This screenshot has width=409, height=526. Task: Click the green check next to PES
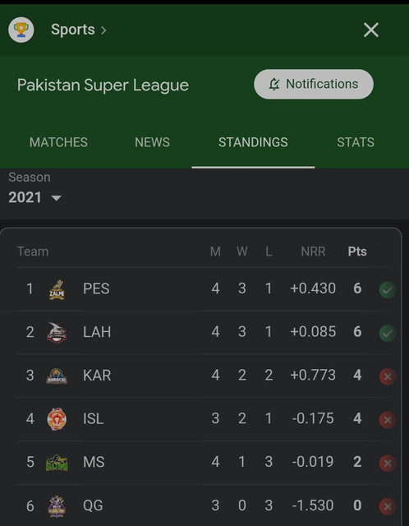[x=388, y=290]
